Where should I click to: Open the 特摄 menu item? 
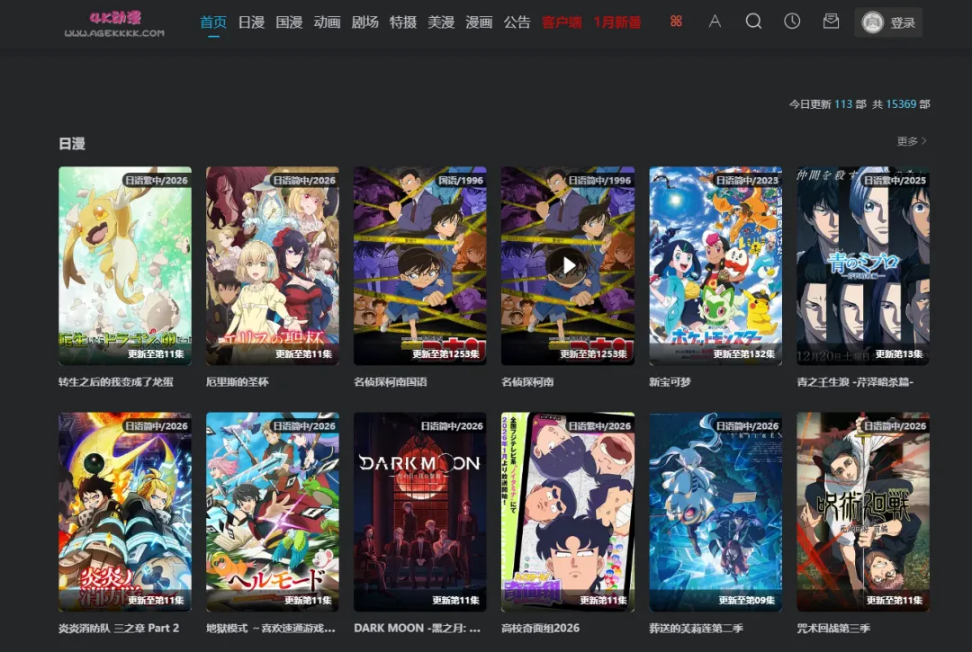403,22
